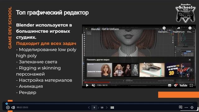Show next suggested videos arrow
199x112 pixels.
[191, 70]
